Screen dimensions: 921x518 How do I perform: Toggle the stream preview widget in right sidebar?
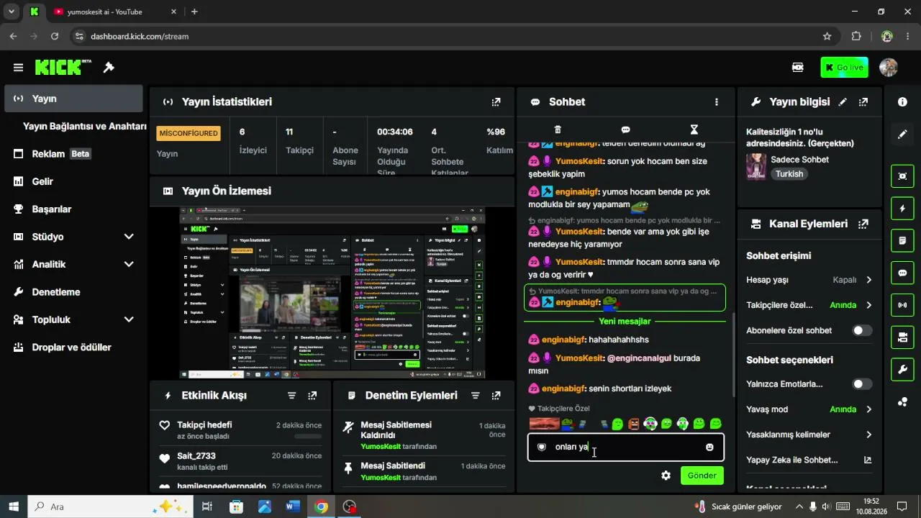coord(902,176)
